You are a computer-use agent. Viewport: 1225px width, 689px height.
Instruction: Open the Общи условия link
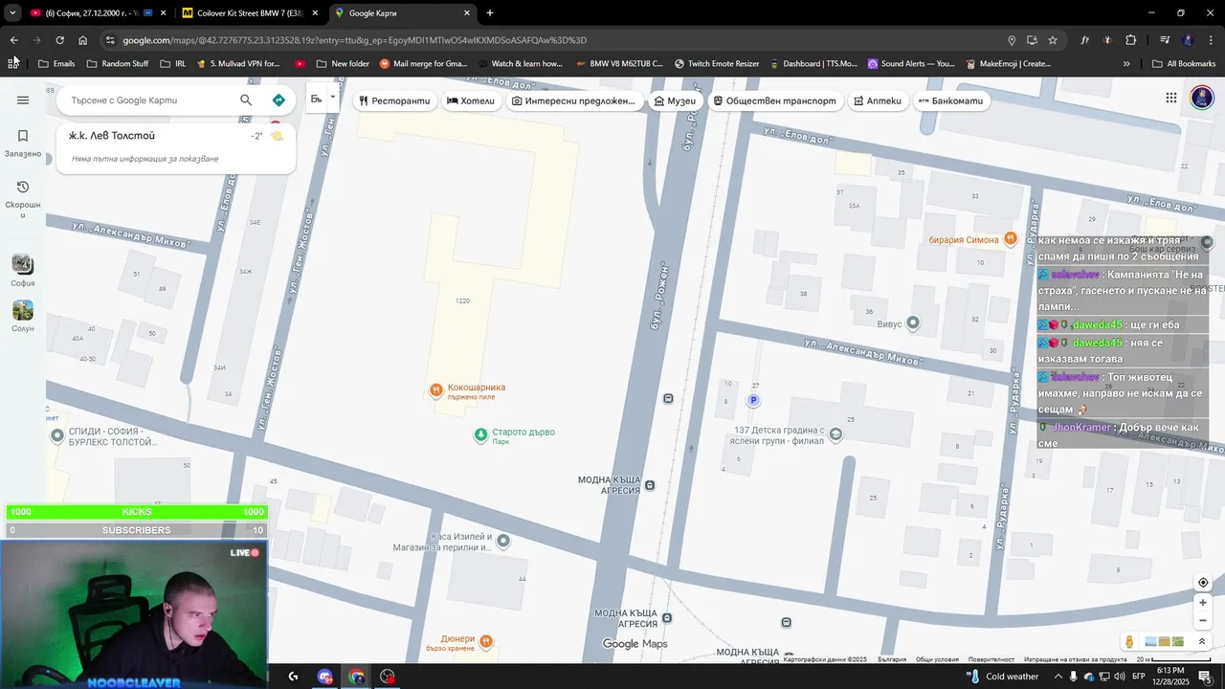click(937, 659)
